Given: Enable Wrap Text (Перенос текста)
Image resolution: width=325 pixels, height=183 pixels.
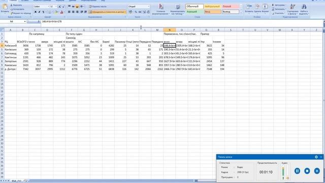Looking at the screenshot, I should [x=97, y=7].
